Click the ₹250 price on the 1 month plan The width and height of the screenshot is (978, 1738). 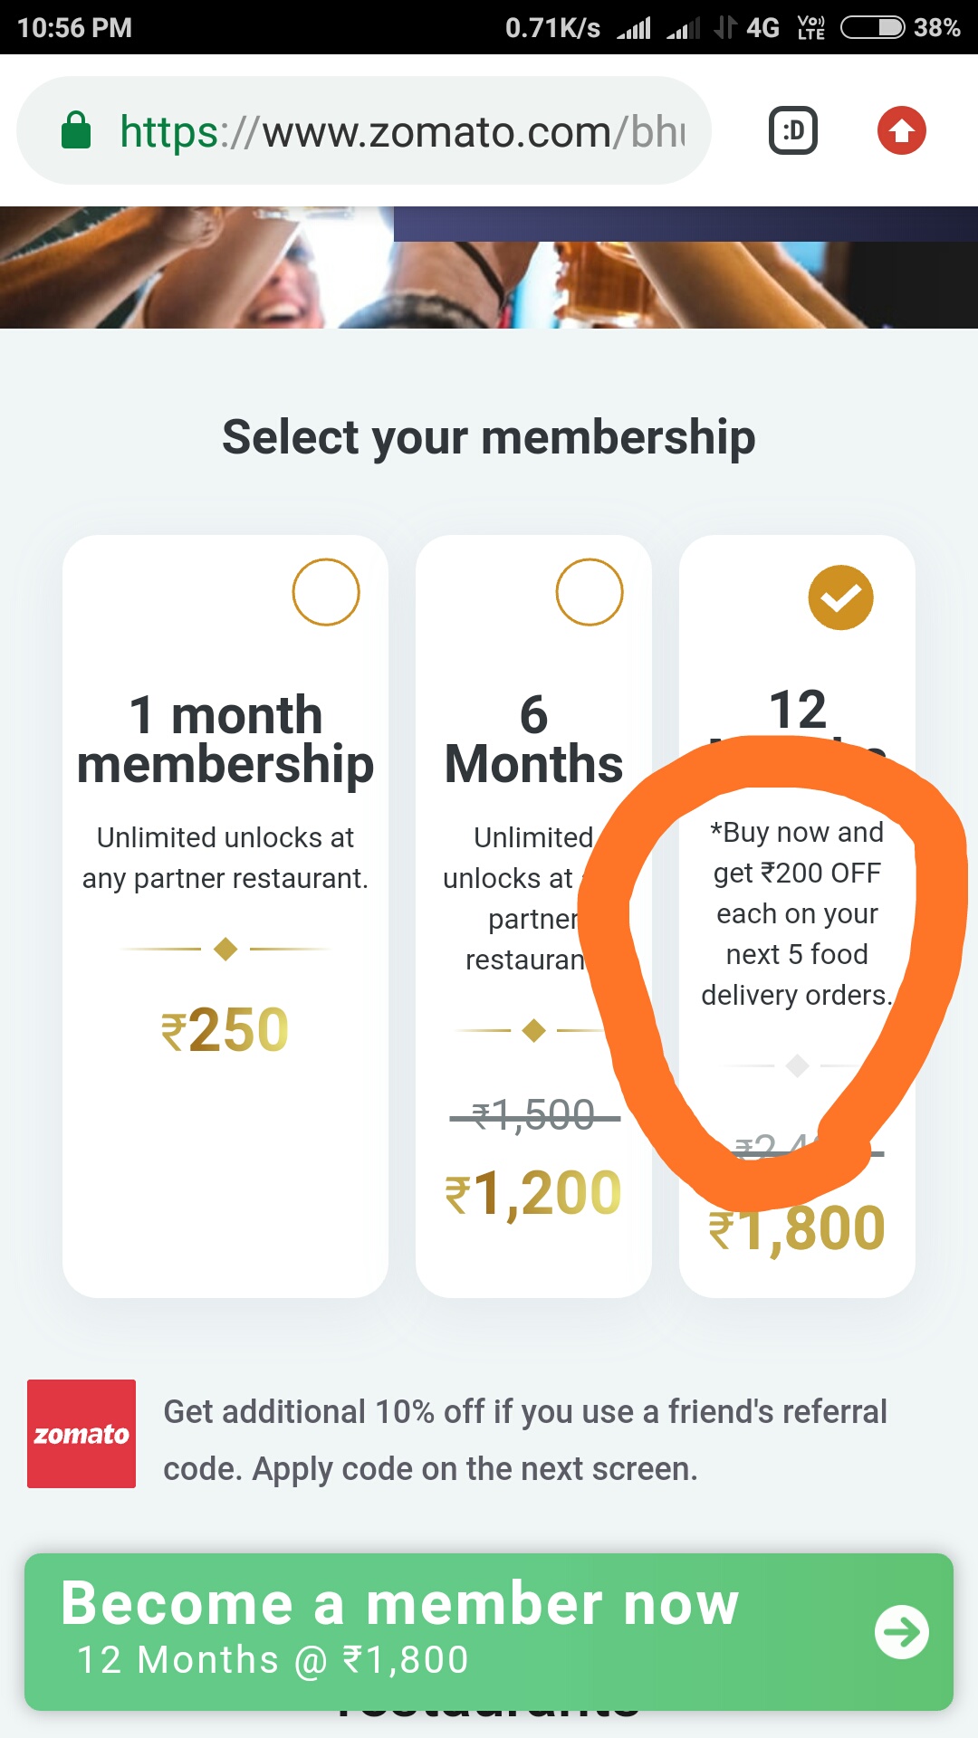click(x=225, y=1027)
